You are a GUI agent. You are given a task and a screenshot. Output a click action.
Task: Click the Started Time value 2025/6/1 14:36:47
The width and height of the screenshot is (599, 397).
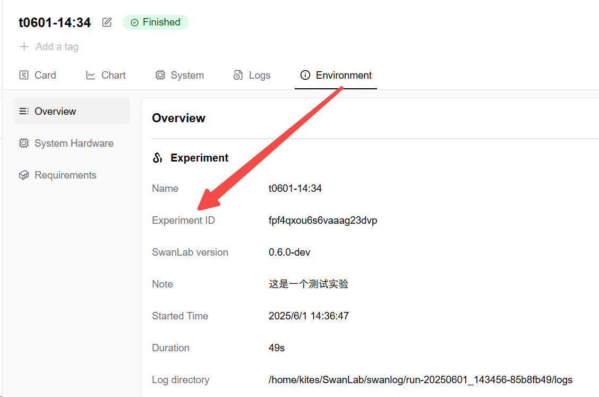[309, 316]
